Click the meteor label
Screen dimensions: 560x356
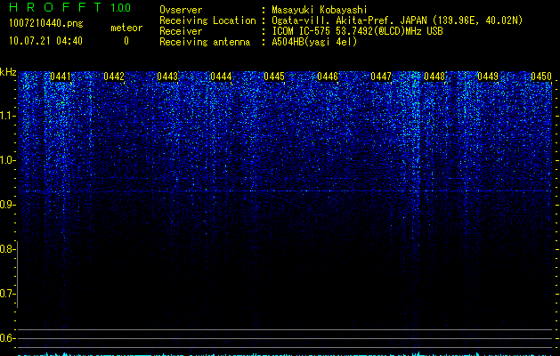(x=126, y=28)
